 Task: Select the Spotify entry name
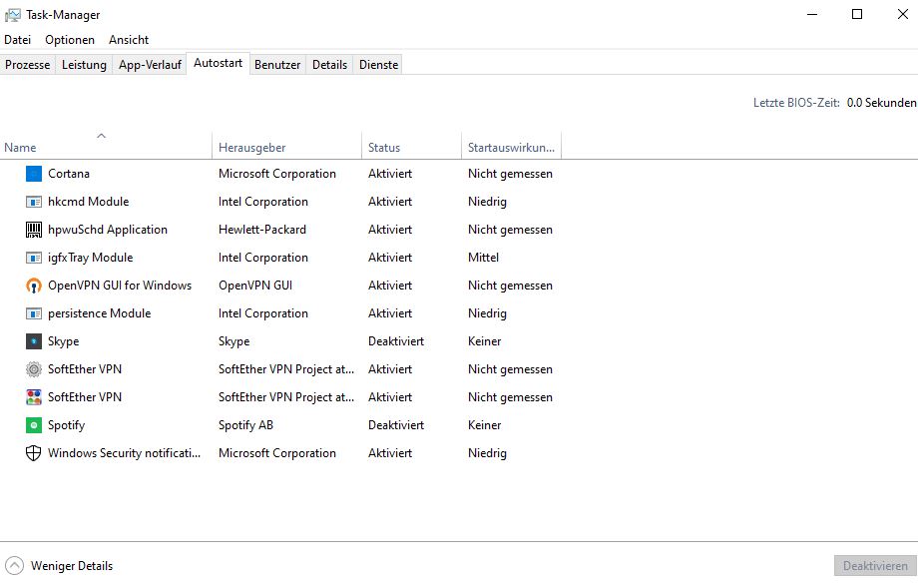pos(66,425)
